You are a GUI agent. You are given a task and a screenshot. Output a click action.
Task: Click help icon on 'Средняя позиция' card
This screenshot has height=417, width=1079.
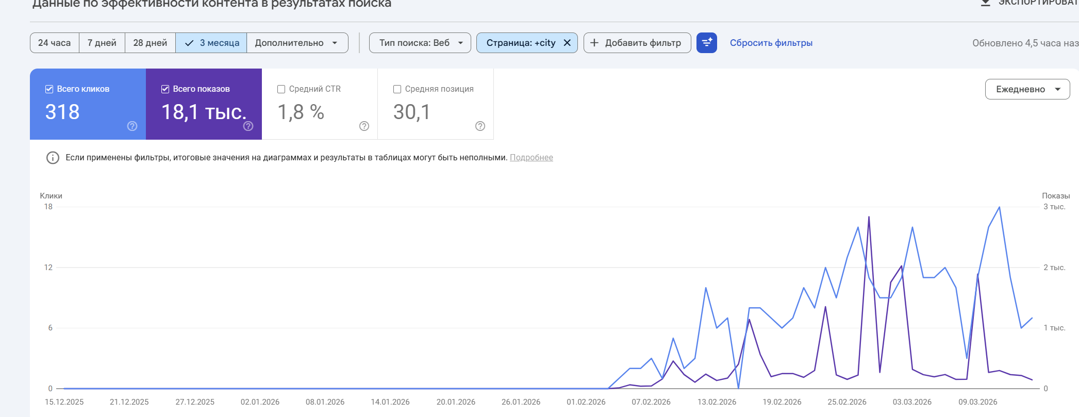tap(480, 126)
